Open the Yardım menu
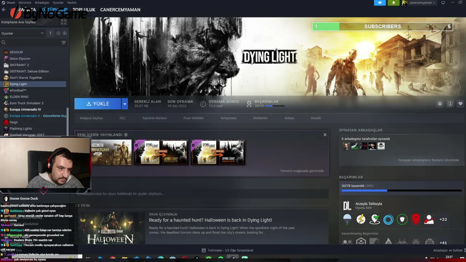Screen dimensions: 466x262 coord(72,3)
